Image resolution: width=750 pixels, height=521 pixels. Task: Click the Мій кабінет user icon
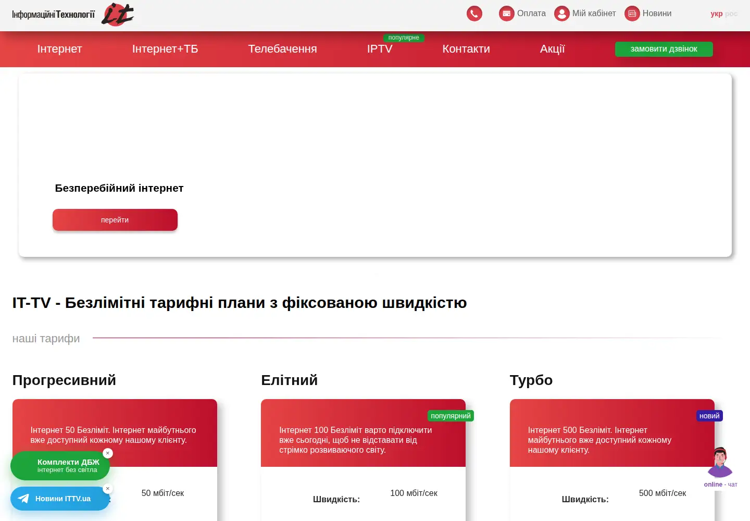click(562, 14)
